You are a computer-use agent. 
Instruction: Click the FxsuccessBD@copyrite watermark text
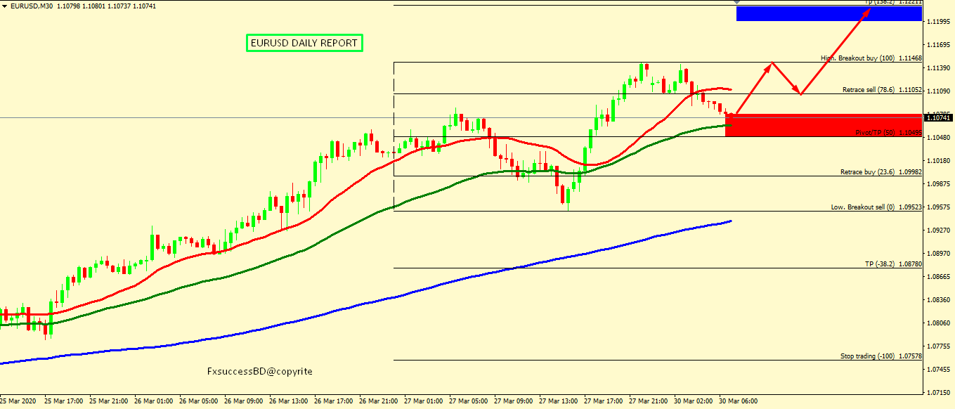pyautogui.click(x=260, y=371)
